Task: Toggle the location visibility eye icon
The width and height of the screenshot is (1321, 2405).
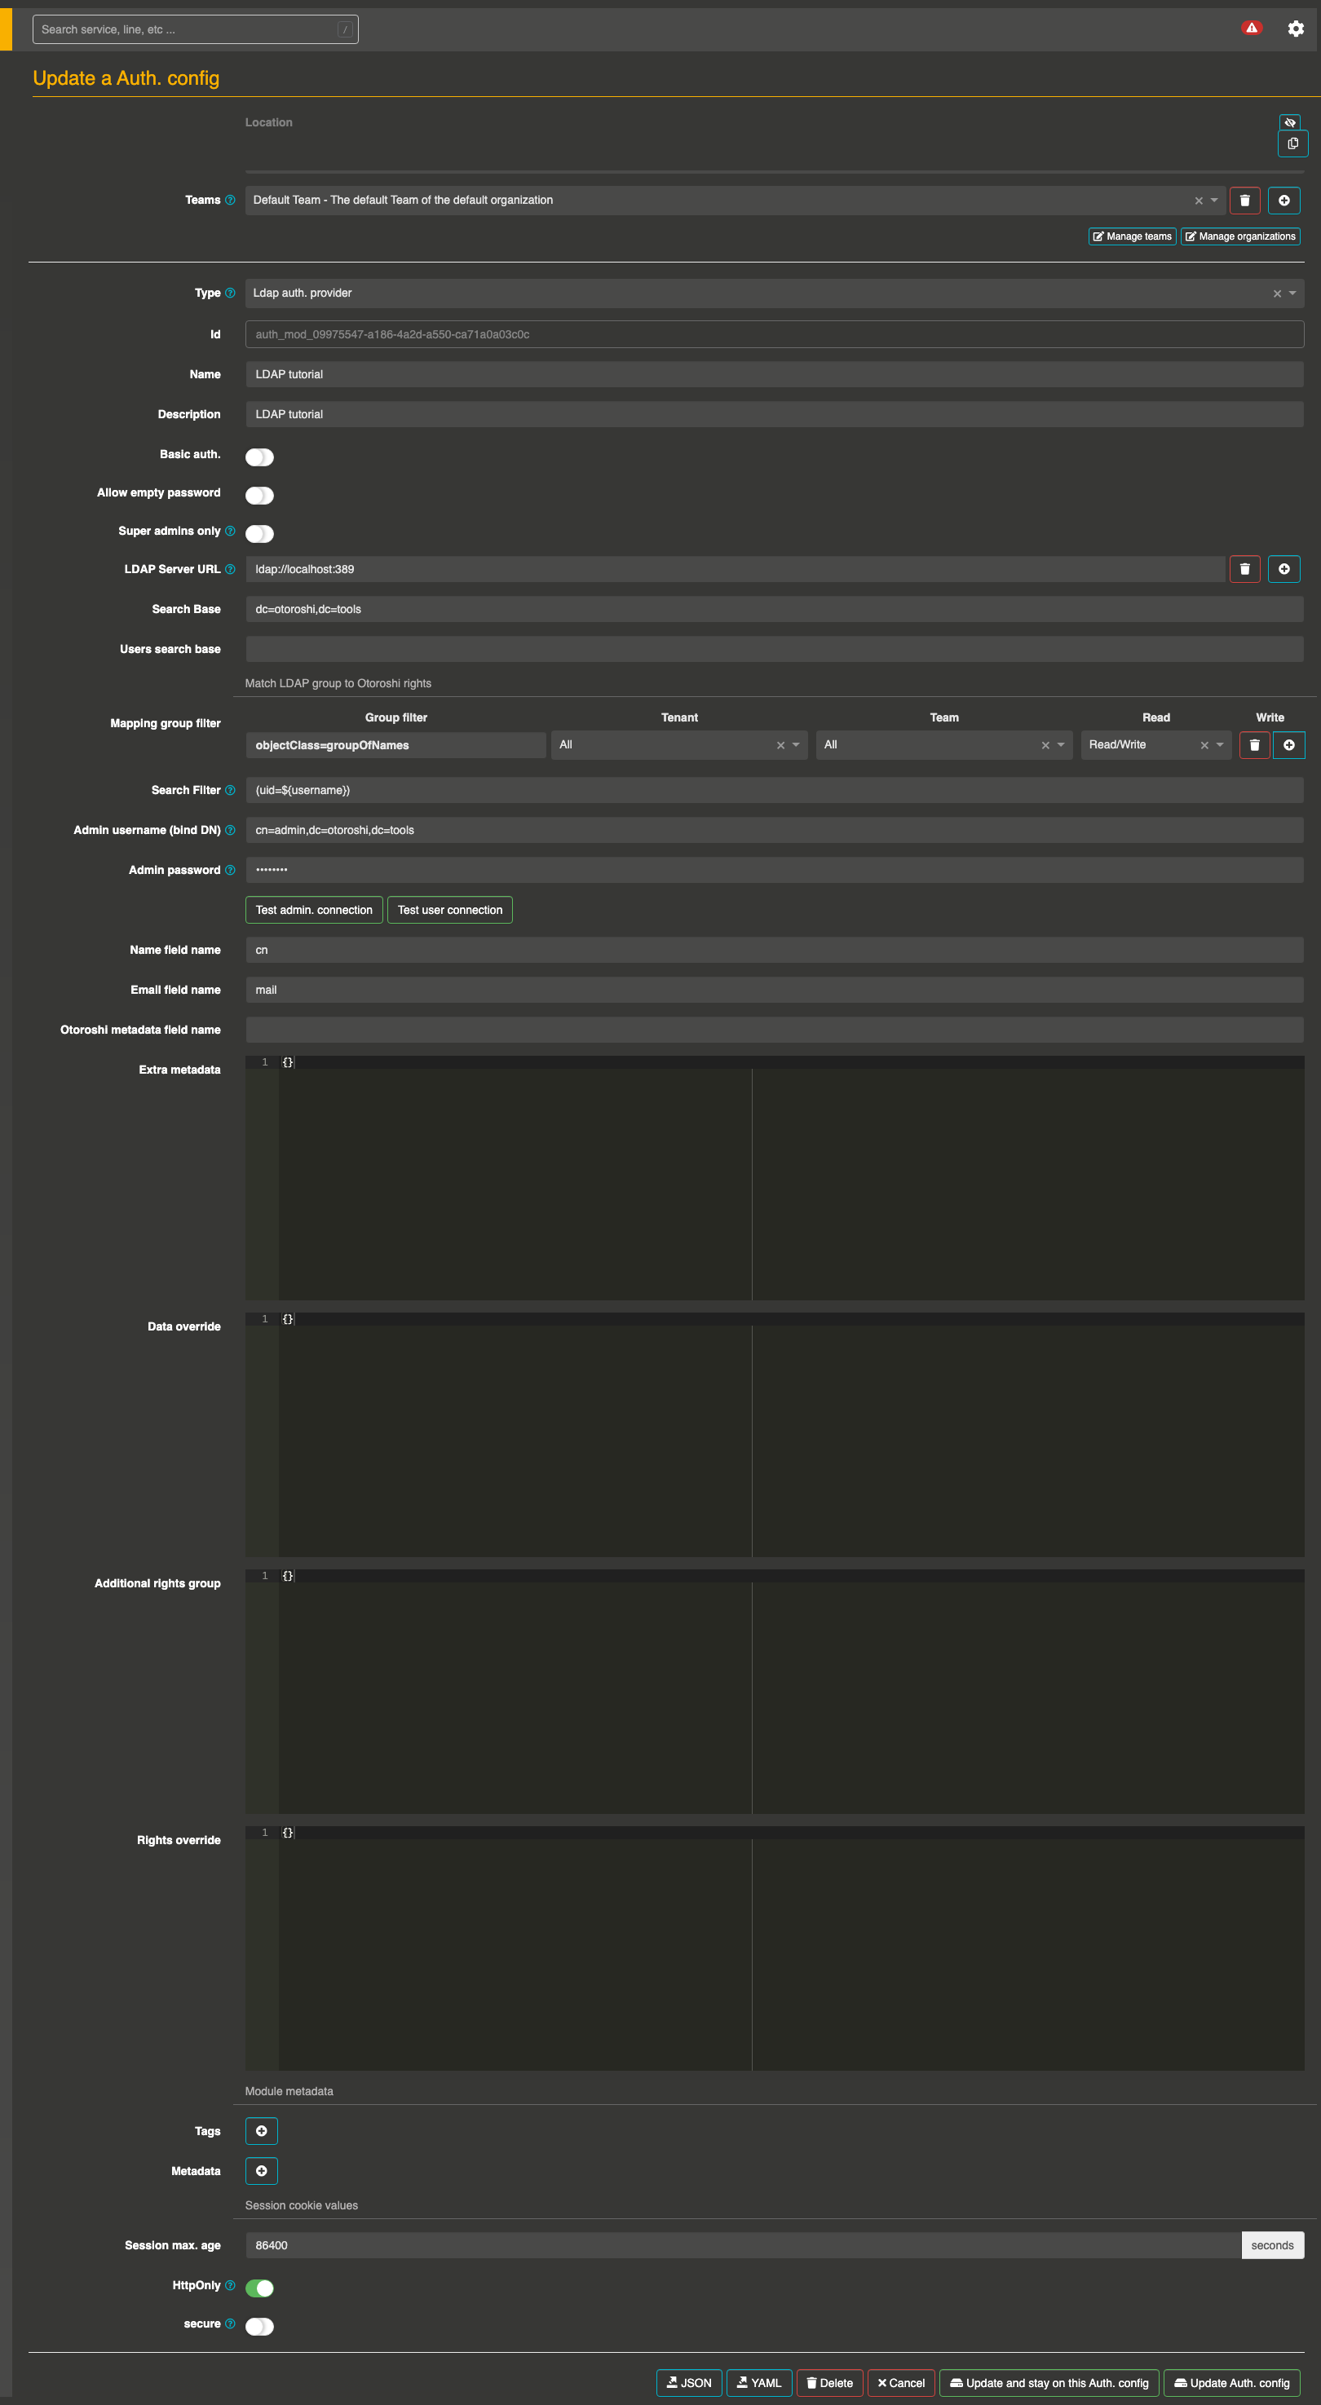Action: tap(1289, 122)
